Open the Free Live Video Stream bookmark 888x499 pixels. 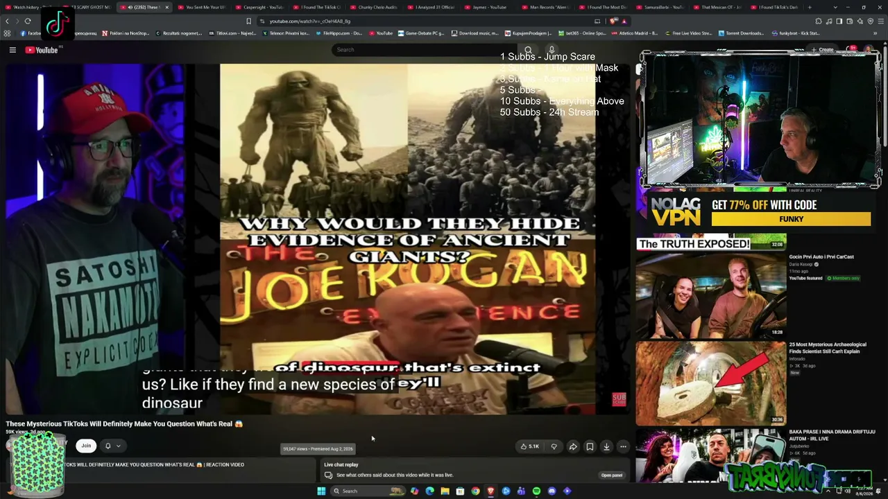(688, 33)
